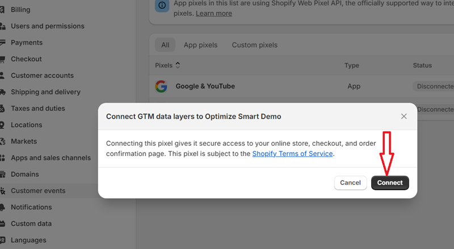454x249 pixels.
Task: Select Customer events in the sidebar
Action: tap(38, 191)
